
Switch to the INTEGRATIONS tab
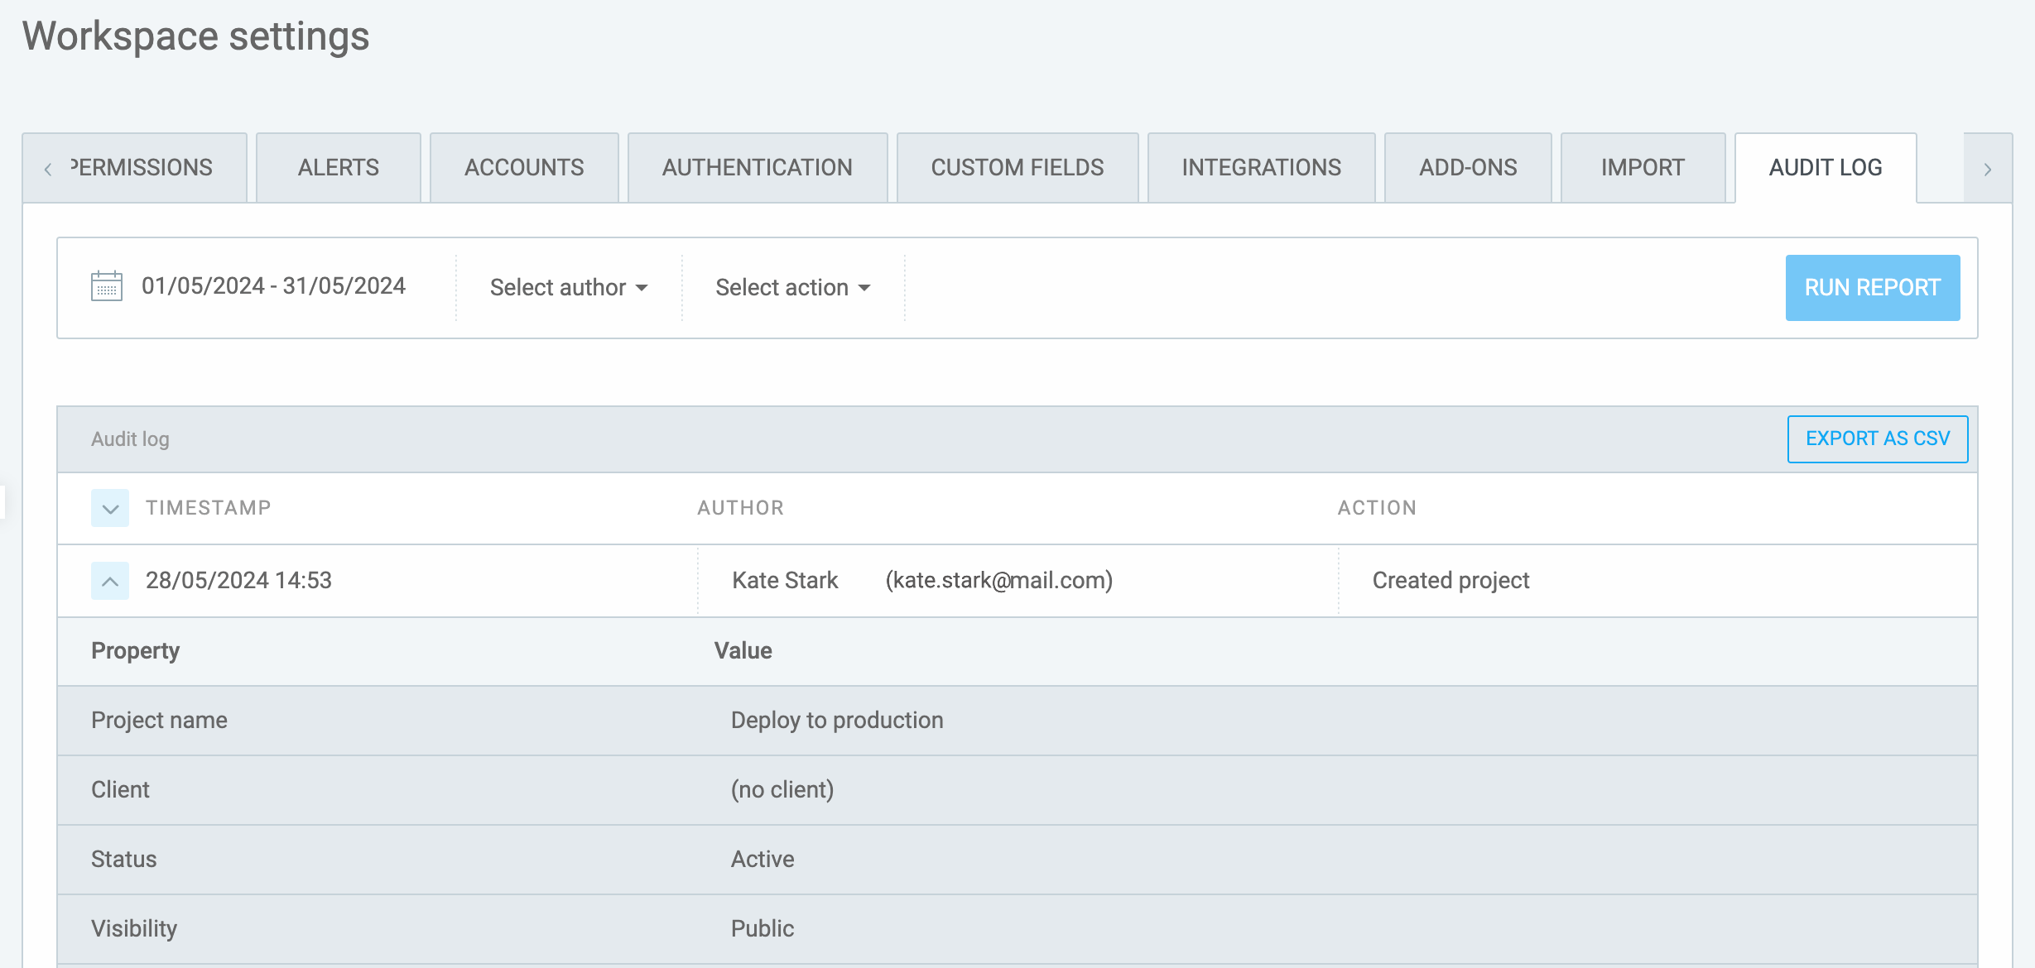point(1261,167)
